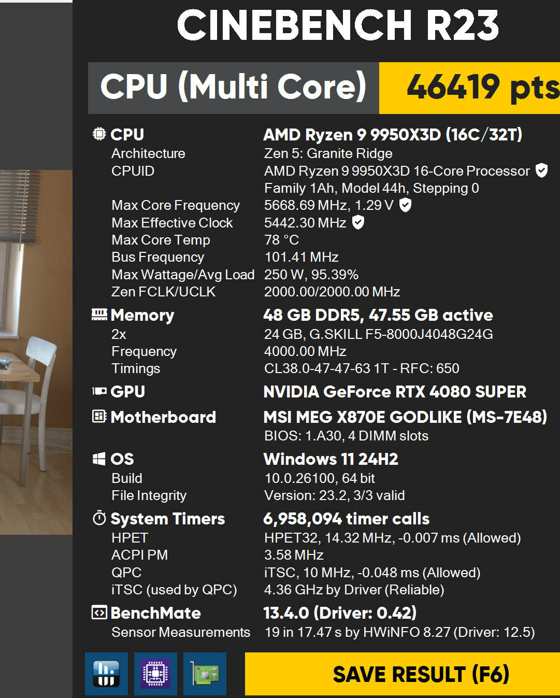Click the System Timers stopwatch icon
This screenshot has height=698, width=560.
click(99, 518)
